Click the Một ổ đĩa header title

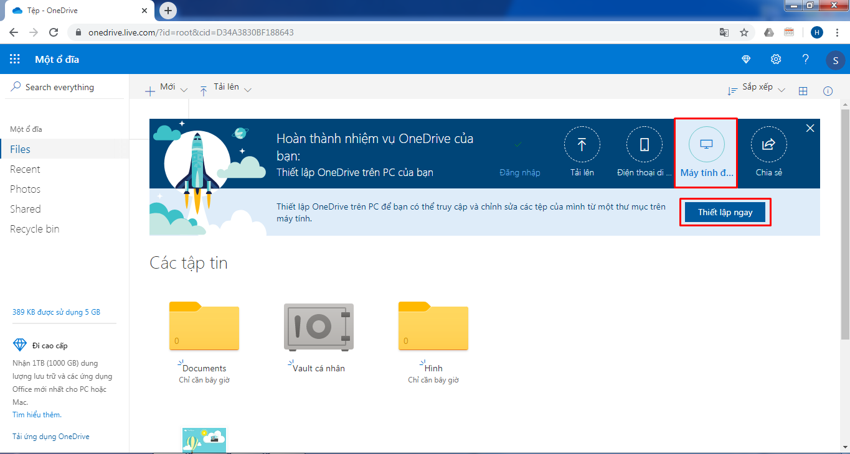coord(57,60)
